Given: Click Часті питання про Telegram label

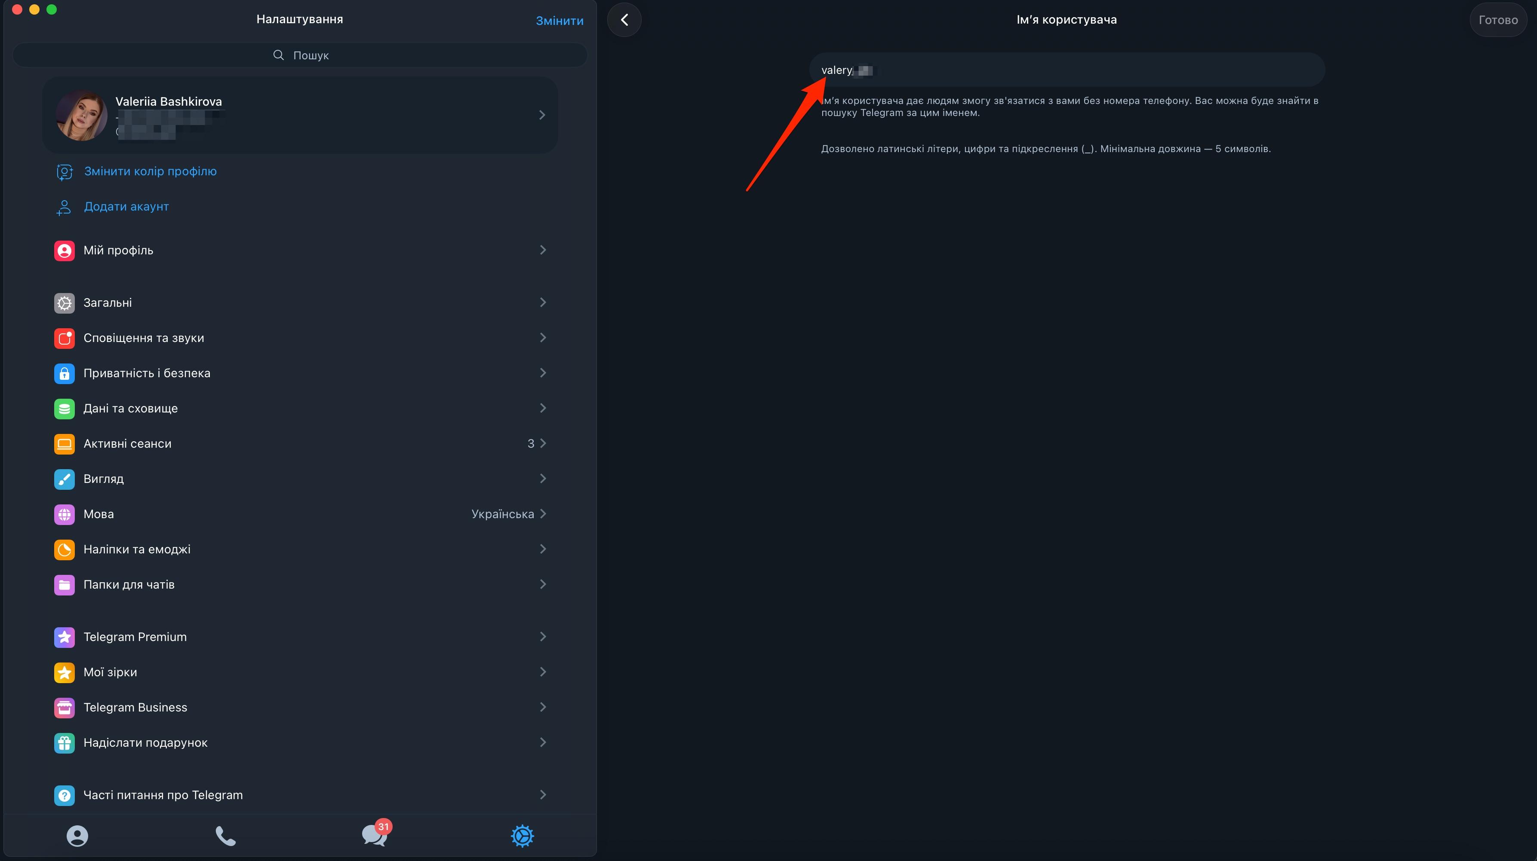Looking at the screenshot, I should pos(163,795).
